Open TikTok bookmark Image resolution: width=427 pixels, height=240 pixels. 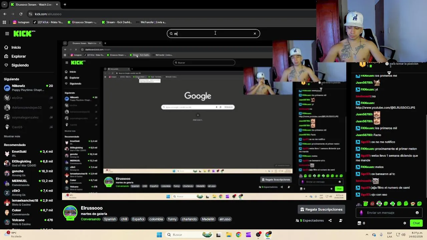[48, 22]
